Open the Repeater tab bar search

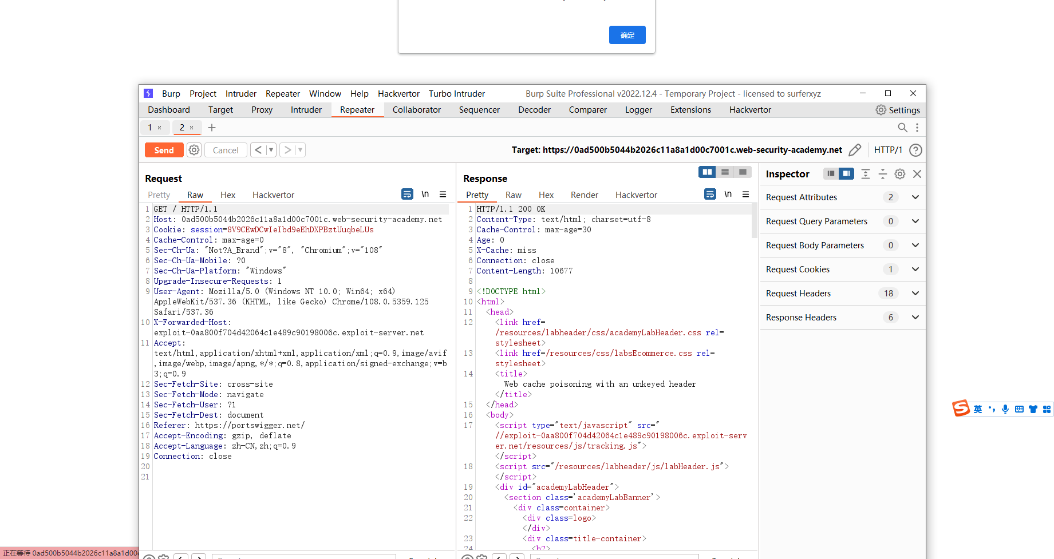click(x=902, y=128)
